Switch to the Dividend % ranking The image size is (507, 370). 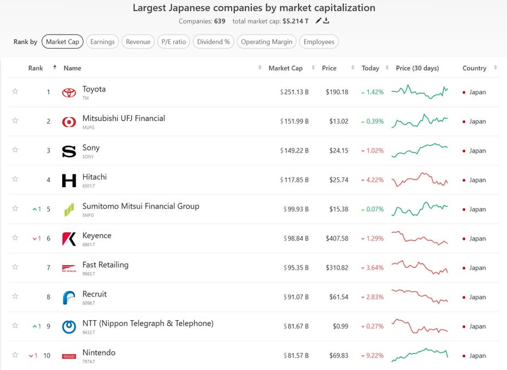(213, 42)
